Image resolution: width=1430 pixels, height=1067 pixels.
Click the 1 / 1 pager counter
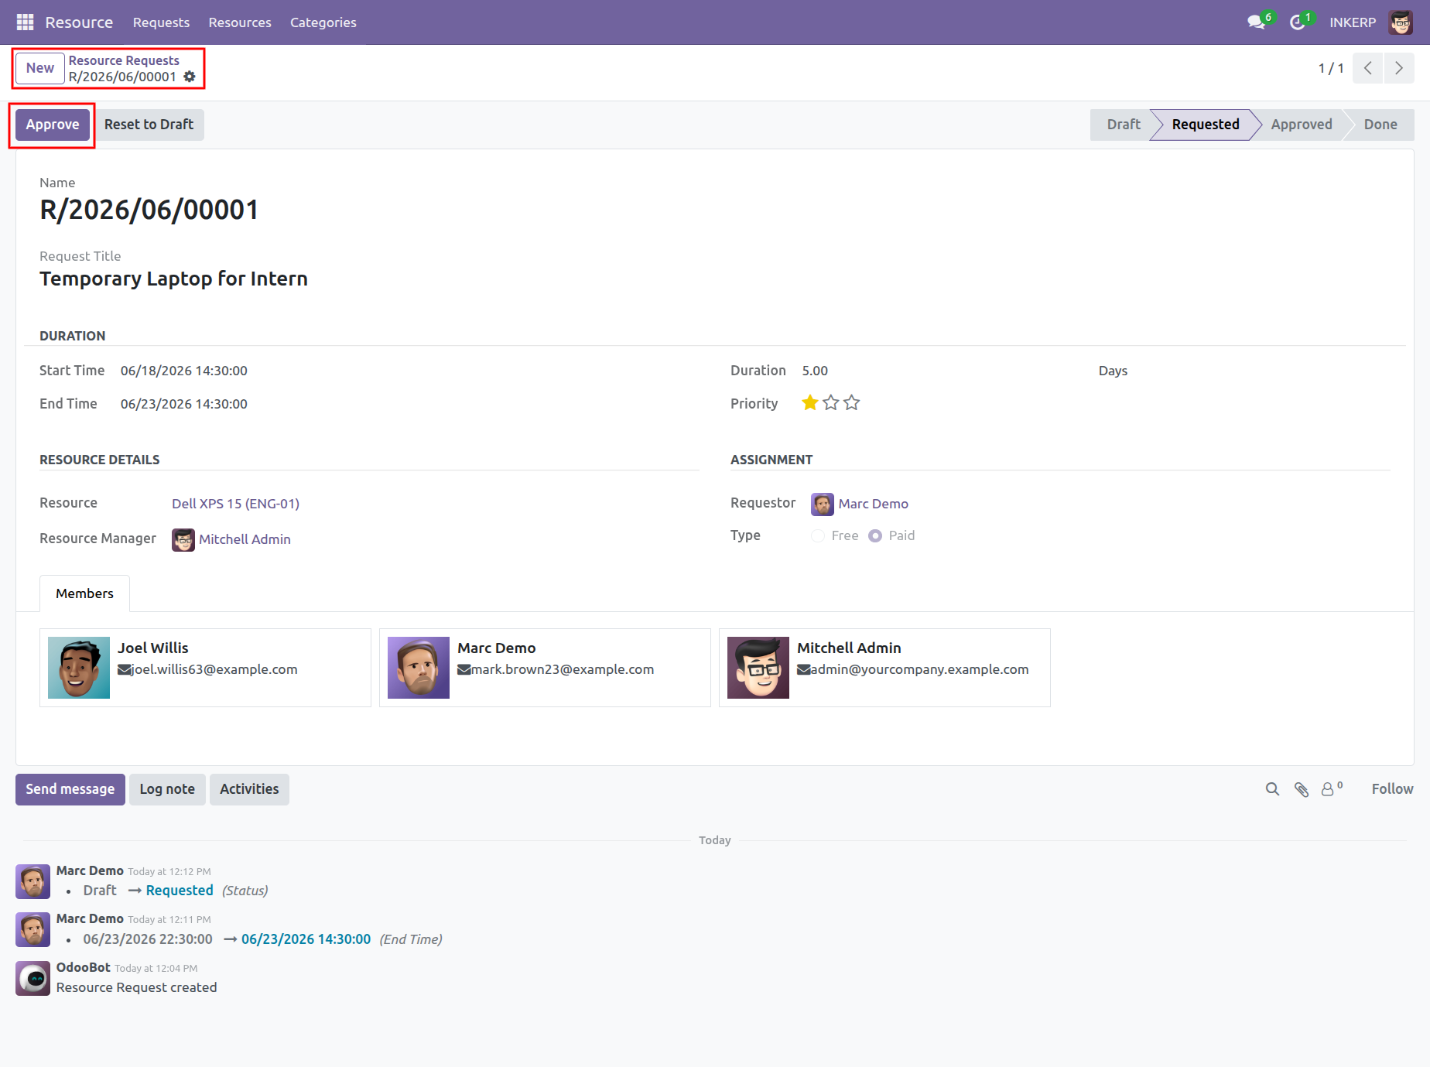tap(1331, 68)
